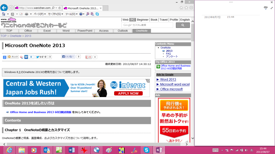
Task: Click APPLY NOW on interac banner
Action: (128, 93)
